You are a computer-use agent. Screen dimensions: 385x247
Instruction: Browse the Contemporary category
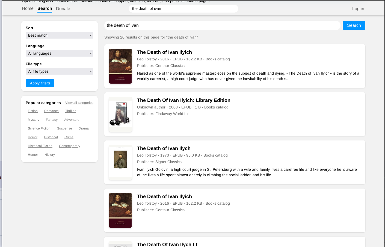(x=70, y=146)
